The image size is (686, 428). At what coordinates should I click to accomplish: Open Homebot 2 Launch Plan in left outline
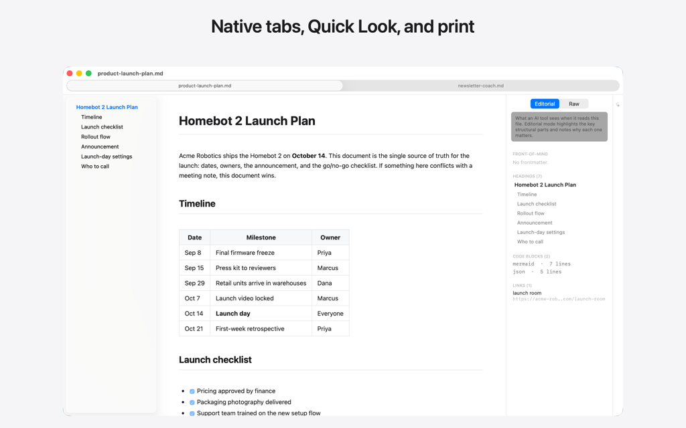107,107
